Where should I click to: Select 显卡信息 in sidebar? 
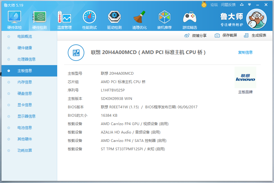(x=30, y=105)
